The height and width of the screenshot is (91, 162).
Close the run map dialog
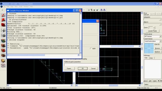[97, 21]
